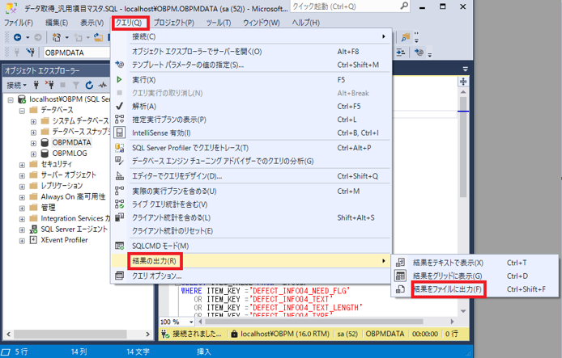Toggle Include Actual Execution Plan (実際の実行プラン)

[x=173, y=192]
